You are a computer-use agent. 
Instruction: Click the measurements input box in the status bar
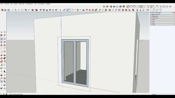(x=165, y=94)
